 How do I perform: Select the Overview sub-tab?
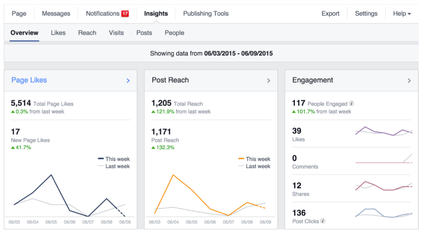pos(24,33)
